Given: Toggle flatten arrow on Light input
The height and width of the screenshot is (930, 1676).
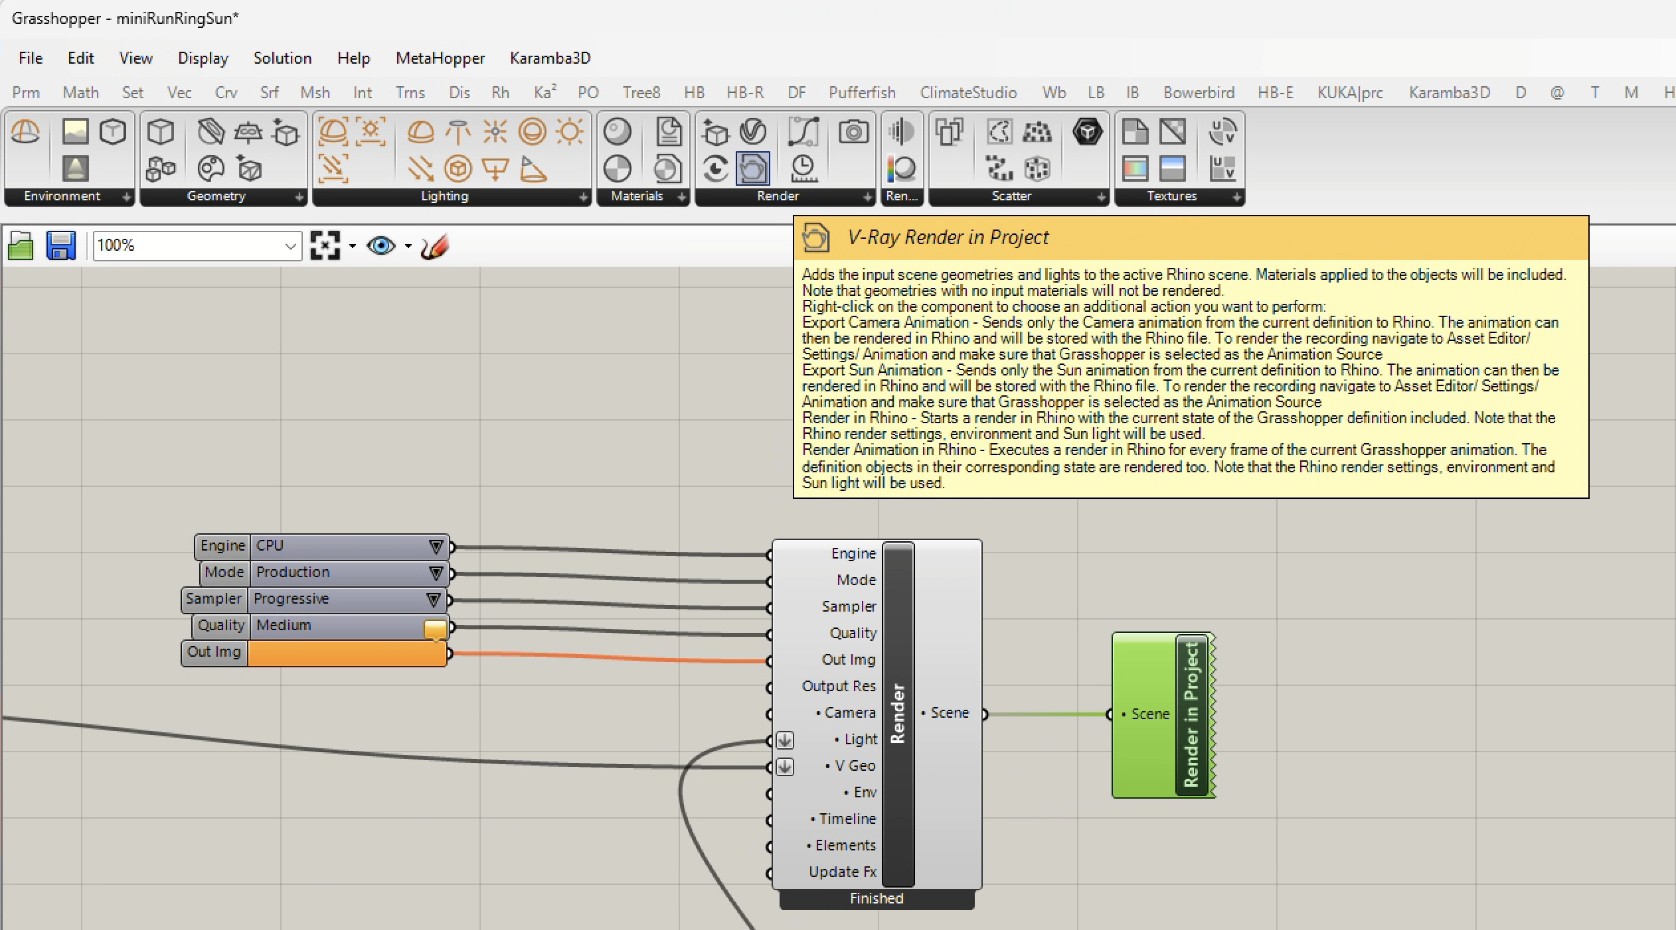Looking at the screenshot, I should [785, 740].
